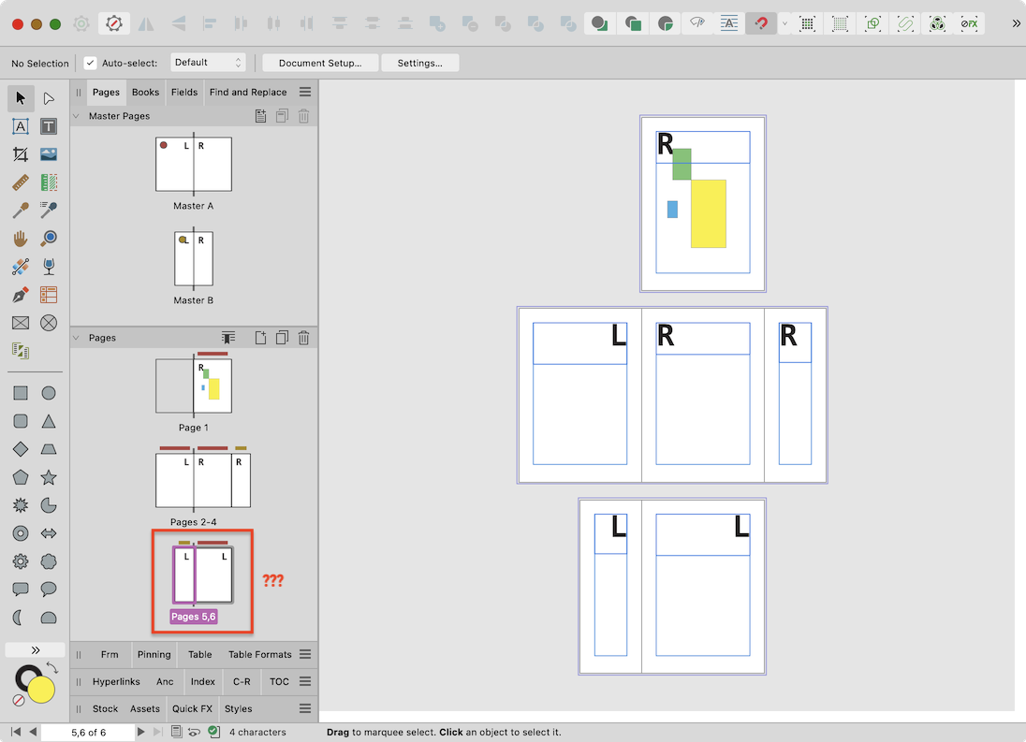Select the Star shape tool

point(49,477)
